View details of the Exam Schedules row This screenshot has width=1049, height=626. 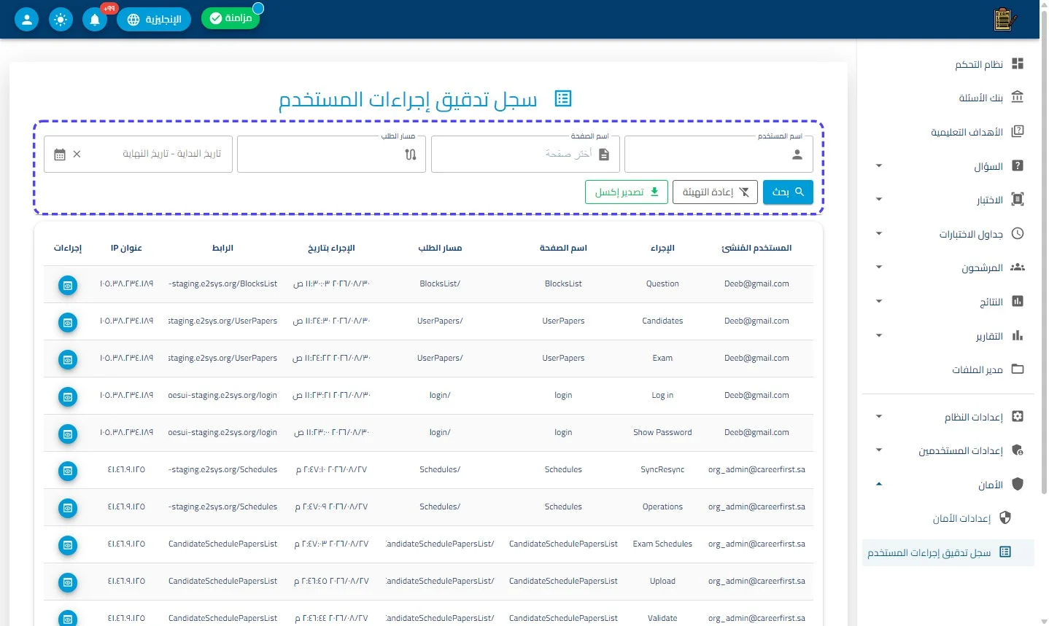[x=68, y=545]
